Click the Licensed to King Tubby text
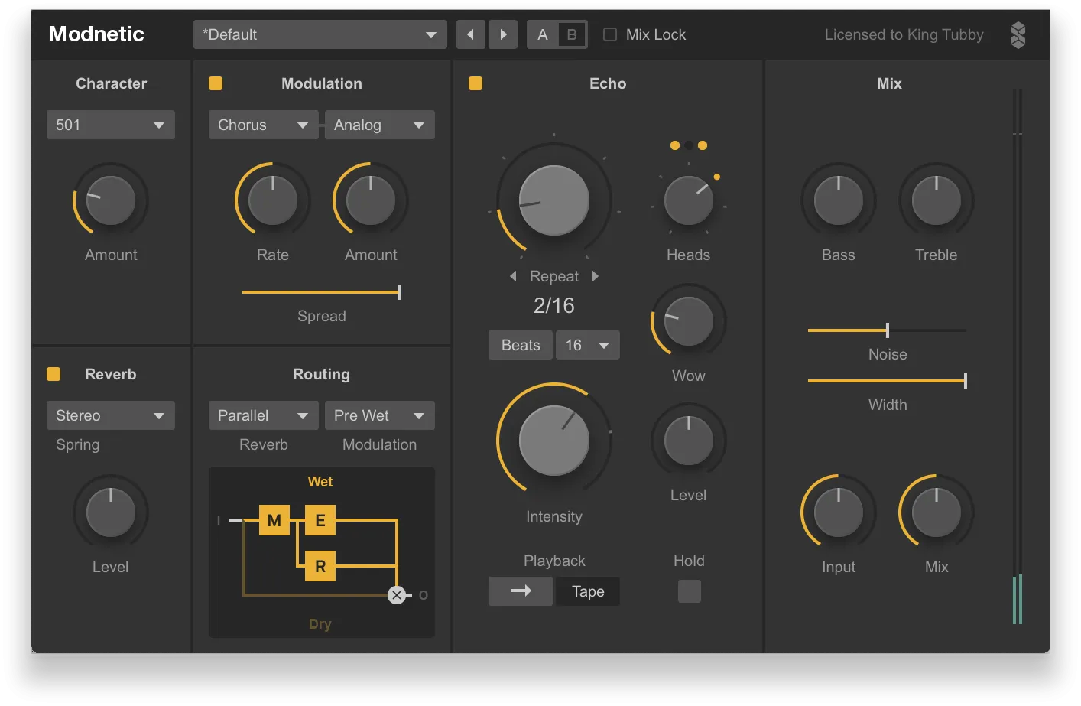Viewport: 1081px width, 706px height. tap(904, 34)
